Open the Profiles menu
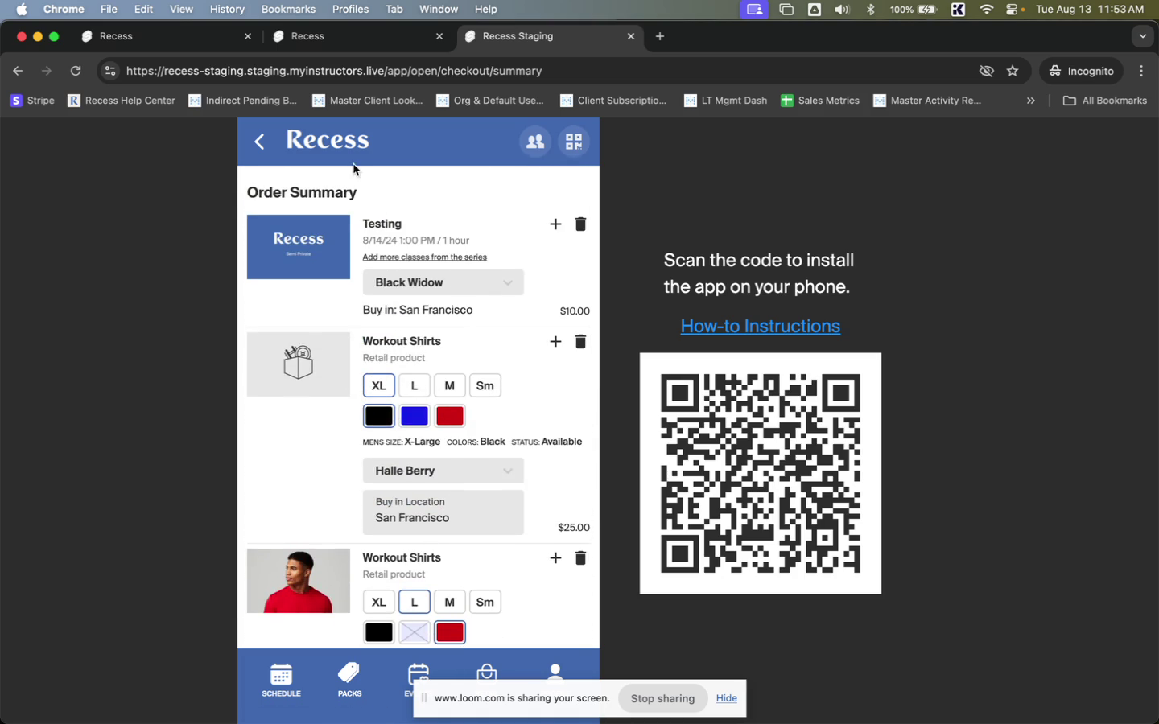Viewport: 1159px width, 724px height. pos(350,9)
